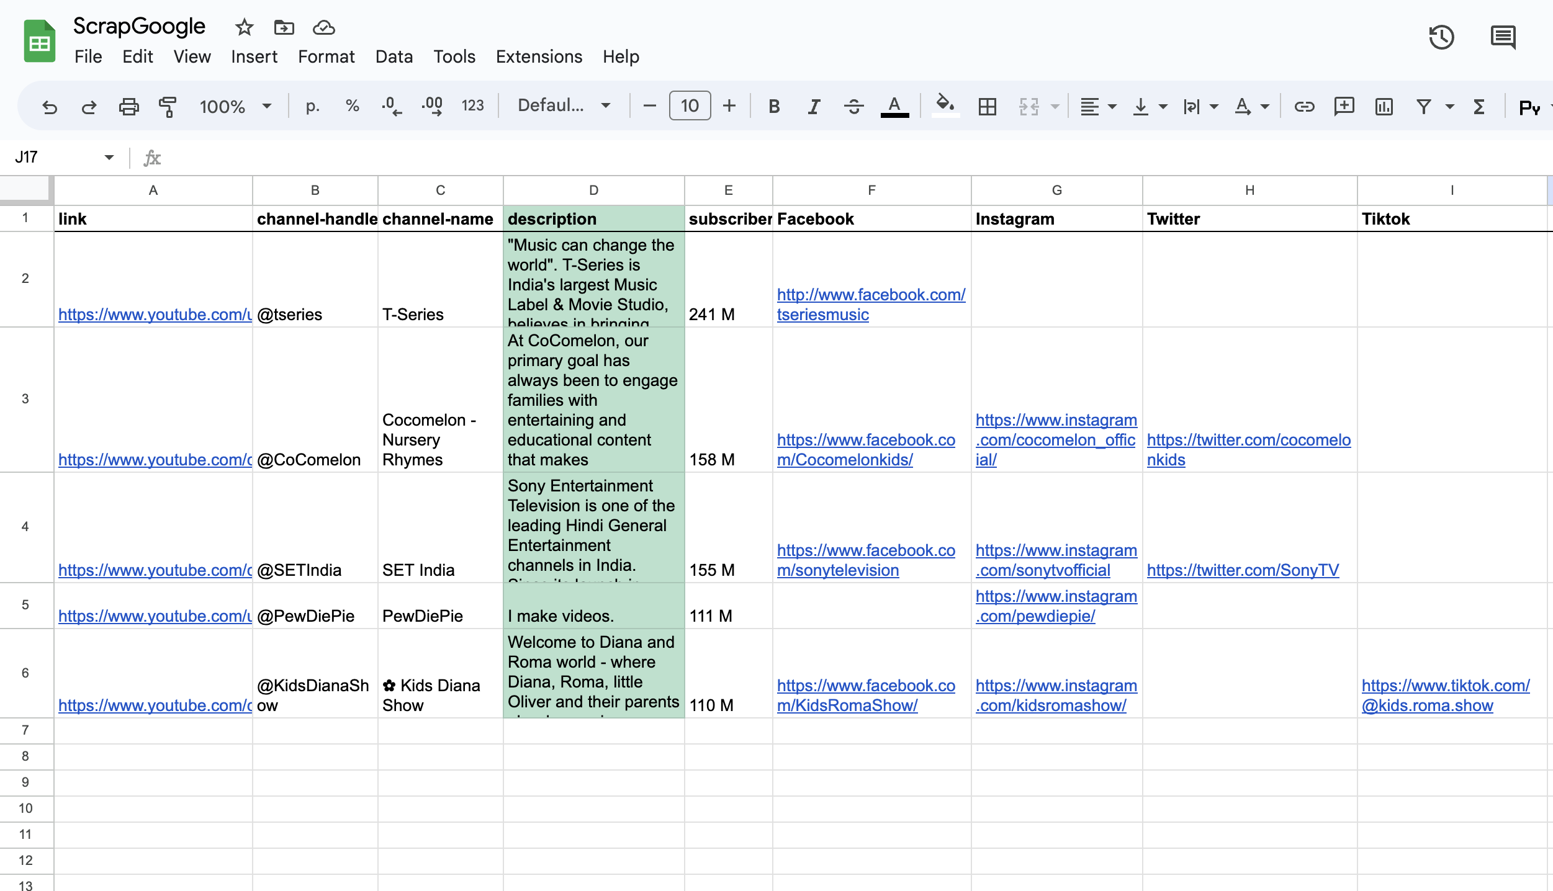Toggle bold formatting
The image size is (1553, 891).
pyautogui.click(x=774, y=107)
